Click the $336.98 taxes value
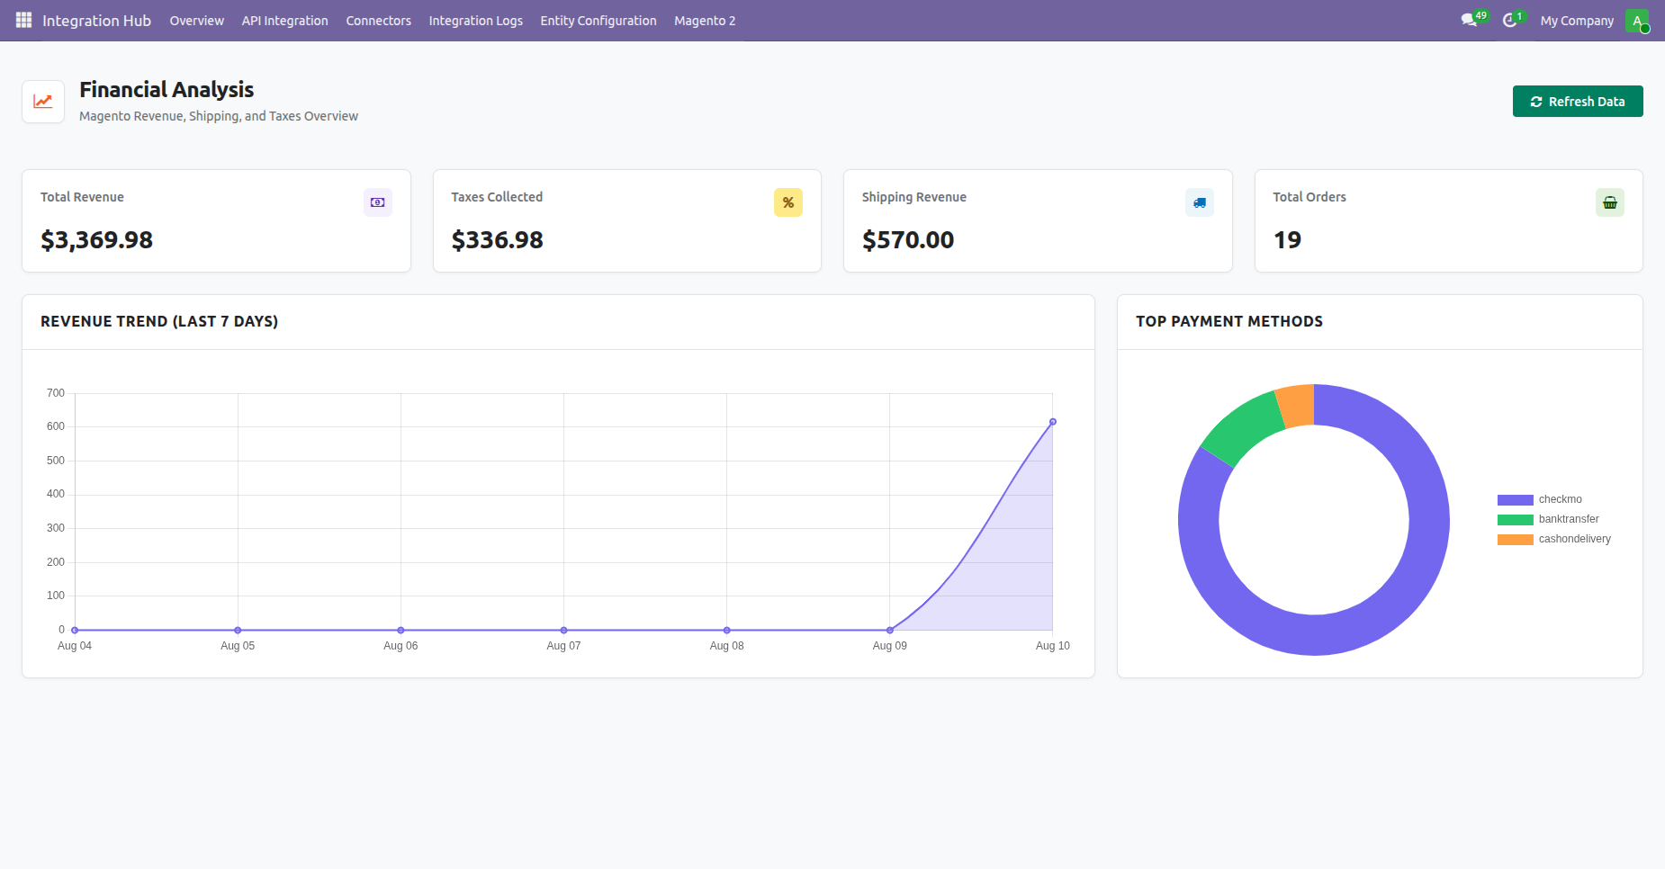 click(498, 240)
